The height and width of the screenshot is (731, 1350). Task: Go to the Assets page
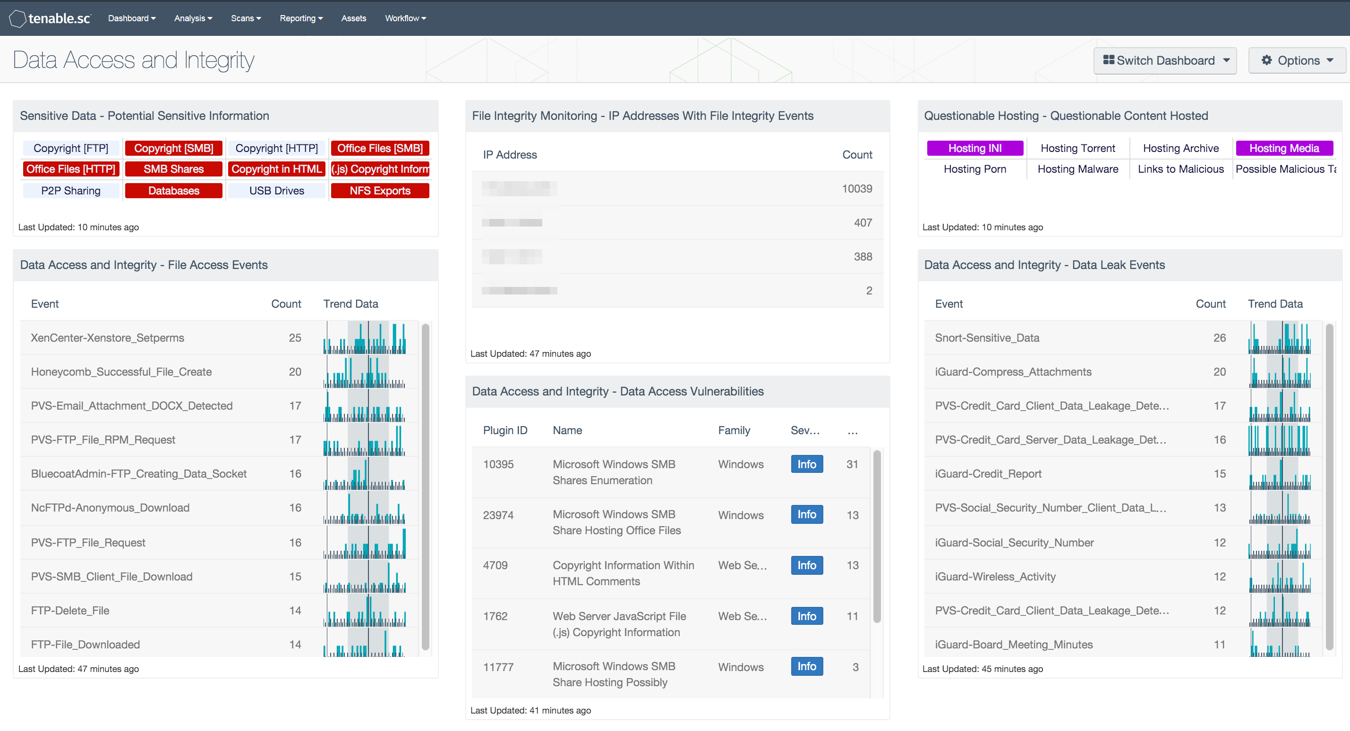(x=354, y=18)
